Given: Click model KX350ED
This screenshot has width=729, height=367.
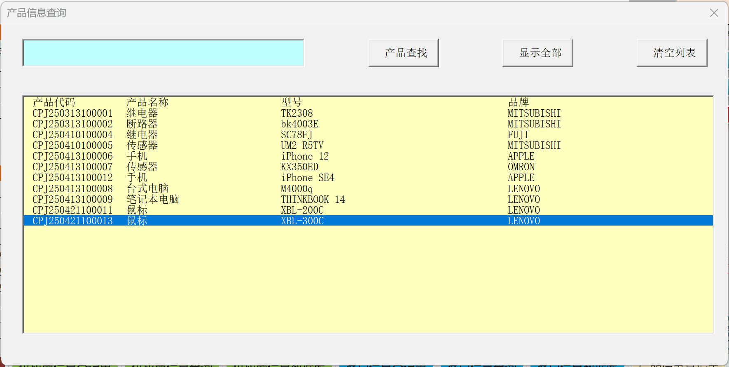Looking at the screenshot, I should [x=300, y=167].
